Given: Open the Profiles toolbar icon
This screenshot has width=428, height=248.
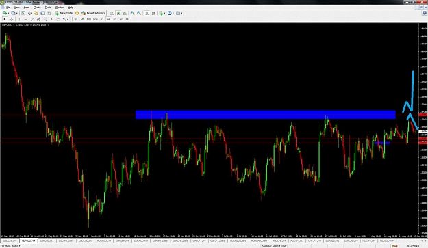Looking at the screenshot, I should pyautogui.click(x=13, y=13).
